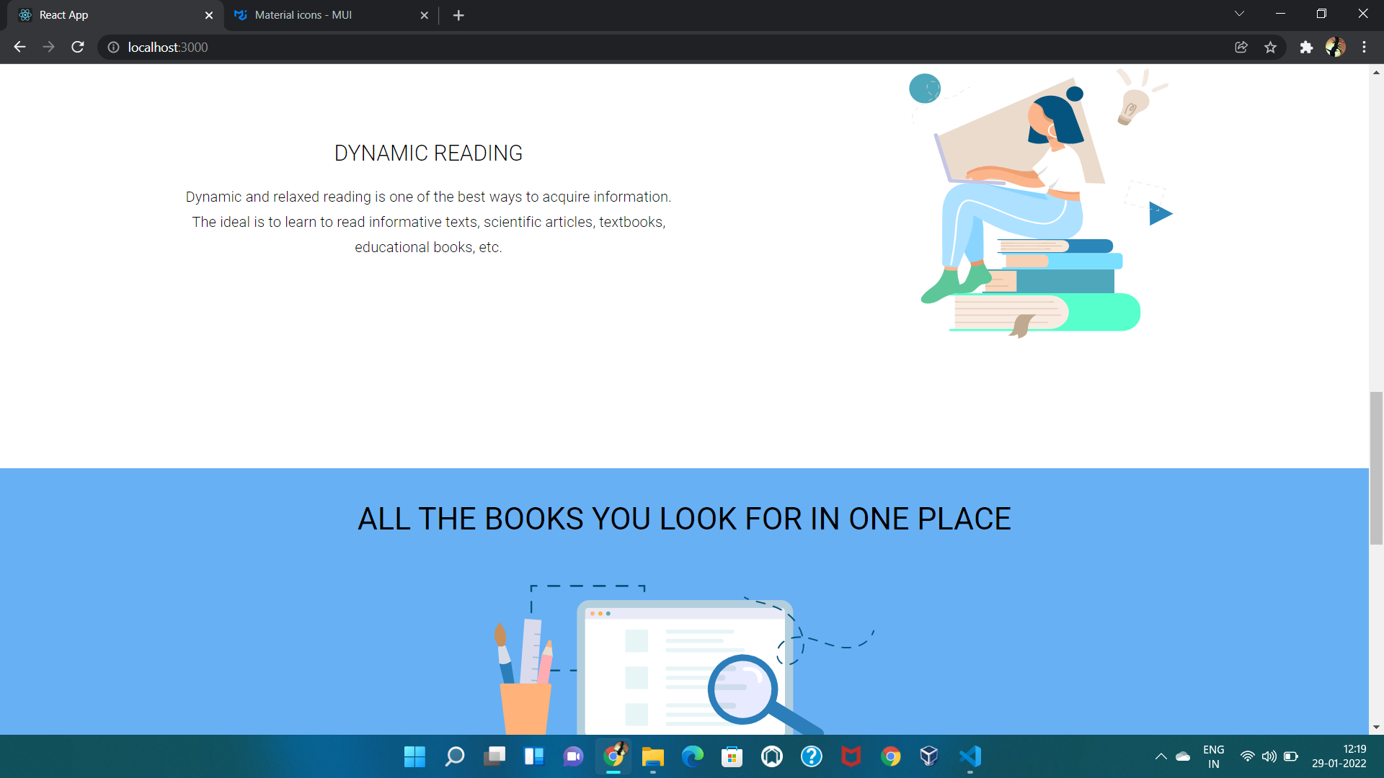Toggle Wi-Fi from the system tray
Screen dimensions: 1384x778
point(1248,756)
